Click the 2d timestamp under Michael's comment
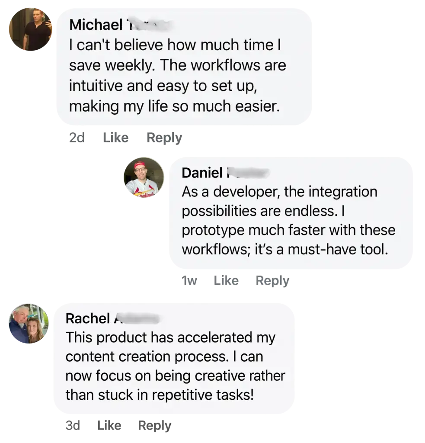 pyautogui.click(x=78, y=138)
